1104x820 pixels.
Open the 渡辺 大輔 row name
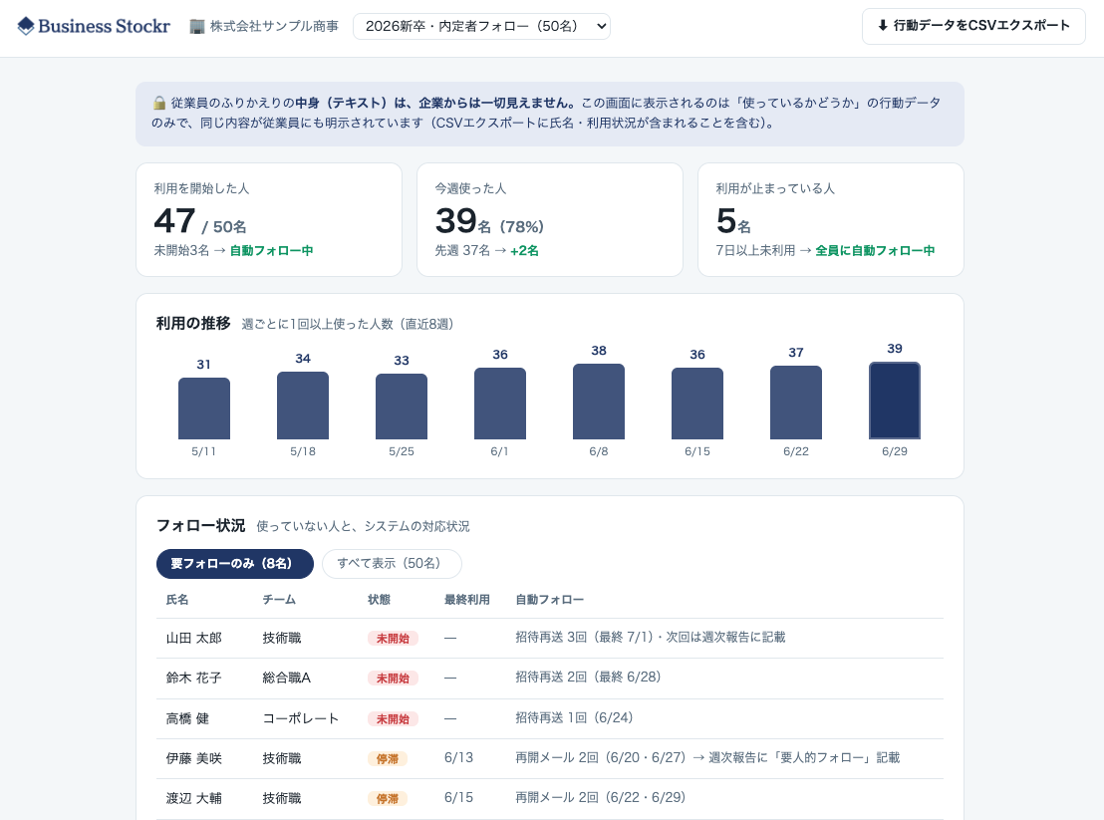click(x=193, y=798)
